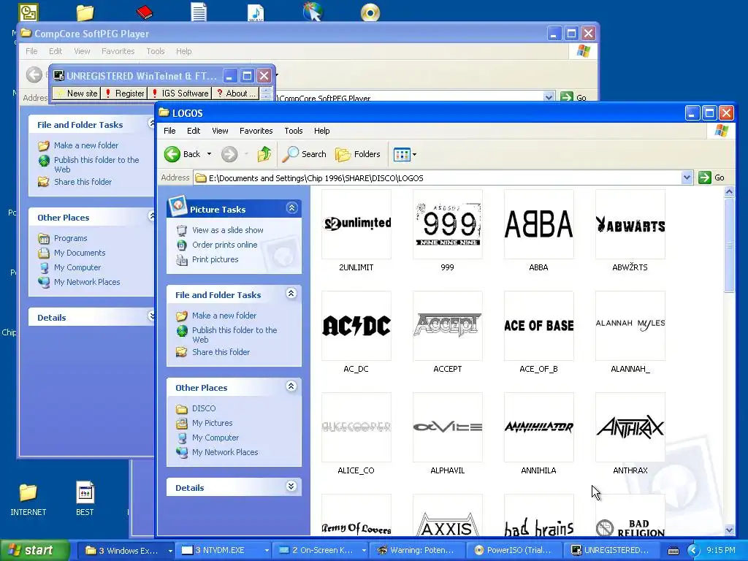Click scroll down arrow in LOGOS

point(729,530)
